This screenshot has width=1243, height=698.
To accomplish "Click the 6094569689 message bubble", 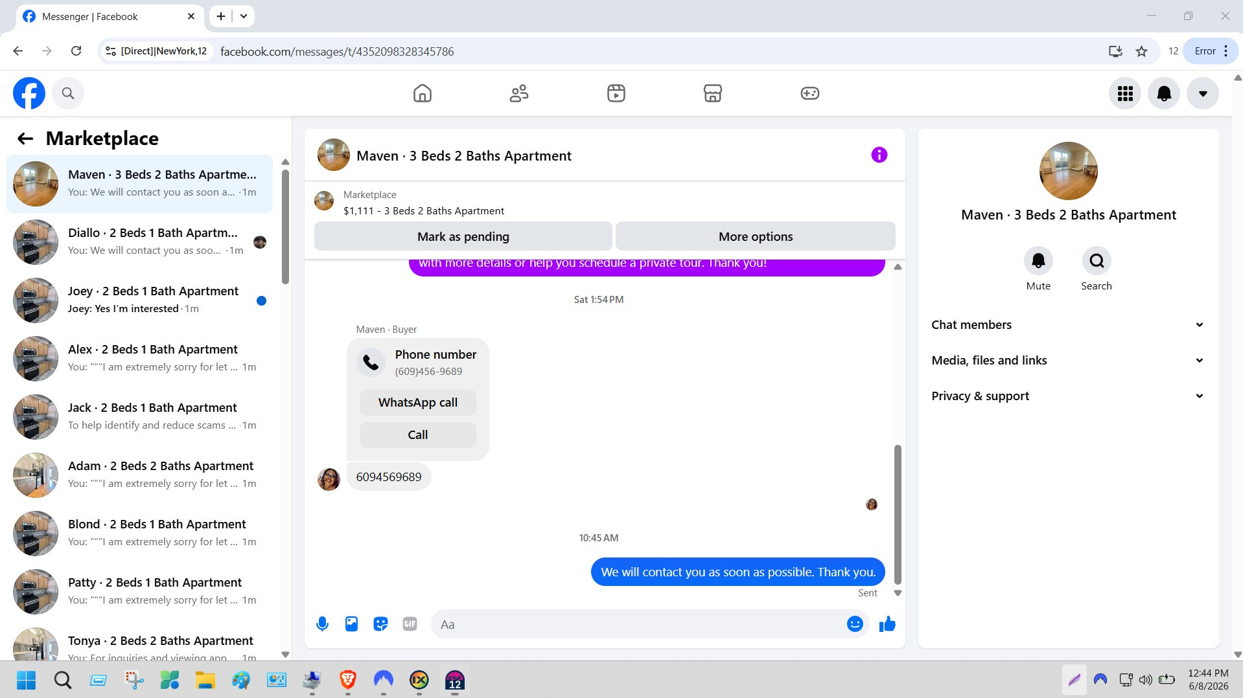I will (389, 477).
